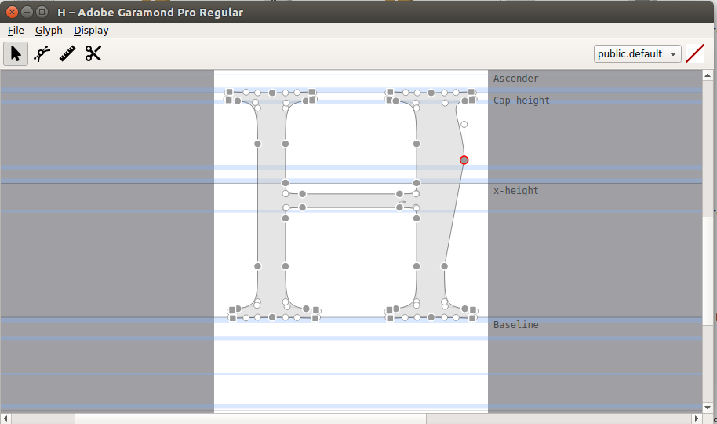Maximize the glyph editor window
The height and width of the screenshot is (424, 717).
42,13
